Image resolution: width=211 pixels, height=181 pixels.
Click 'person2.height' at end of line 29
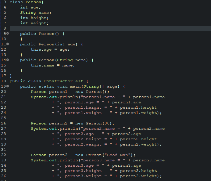138,139
